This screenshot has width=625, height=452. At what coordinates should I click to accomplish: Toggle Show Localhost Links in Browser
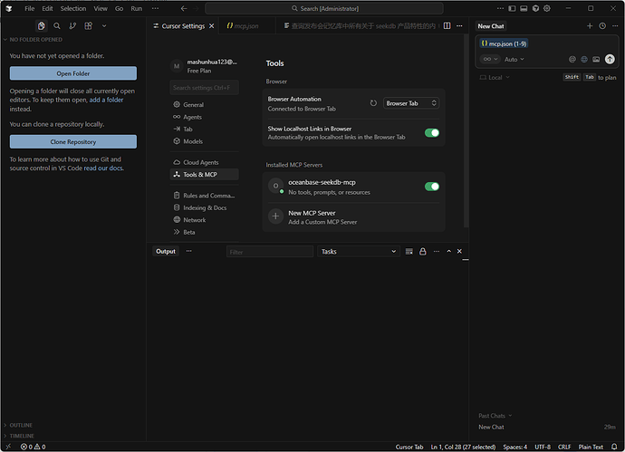pyautogui.click(x=432, y=133)
